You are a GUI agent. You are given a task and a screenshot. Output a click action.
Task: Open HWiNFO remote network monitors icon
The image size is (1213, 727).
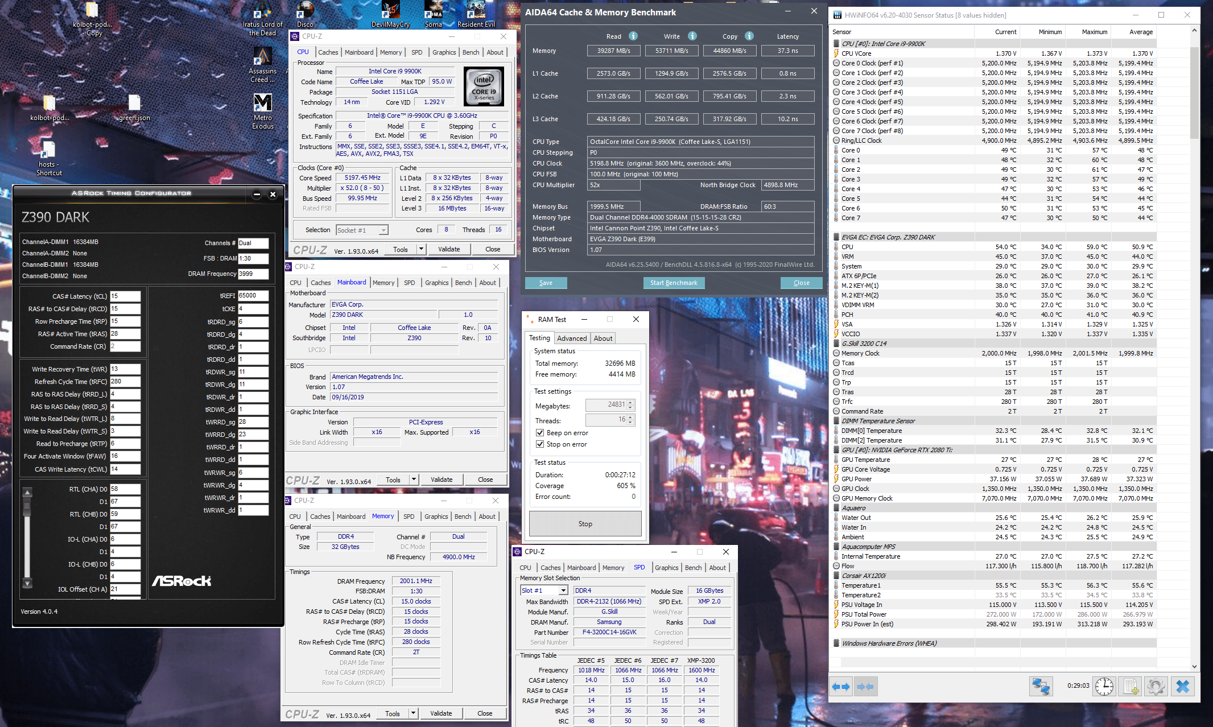point(1041,687)
